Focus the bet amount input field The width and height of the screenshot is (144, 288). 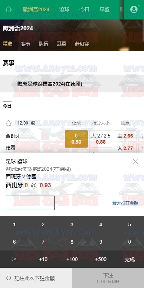[30, 203]
